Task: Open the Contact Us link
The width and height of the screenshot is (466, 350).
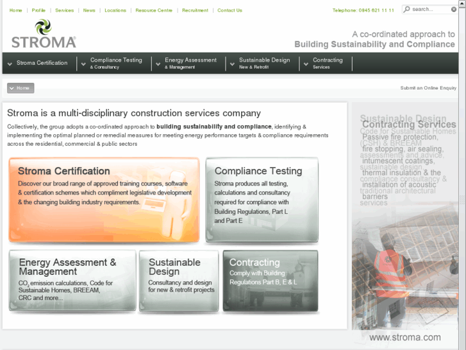Action: 229,10
